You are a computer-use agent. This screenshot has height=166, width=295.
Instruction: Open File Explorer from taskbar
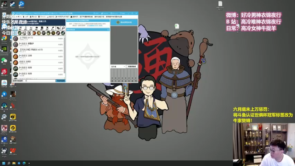[14, 163]
